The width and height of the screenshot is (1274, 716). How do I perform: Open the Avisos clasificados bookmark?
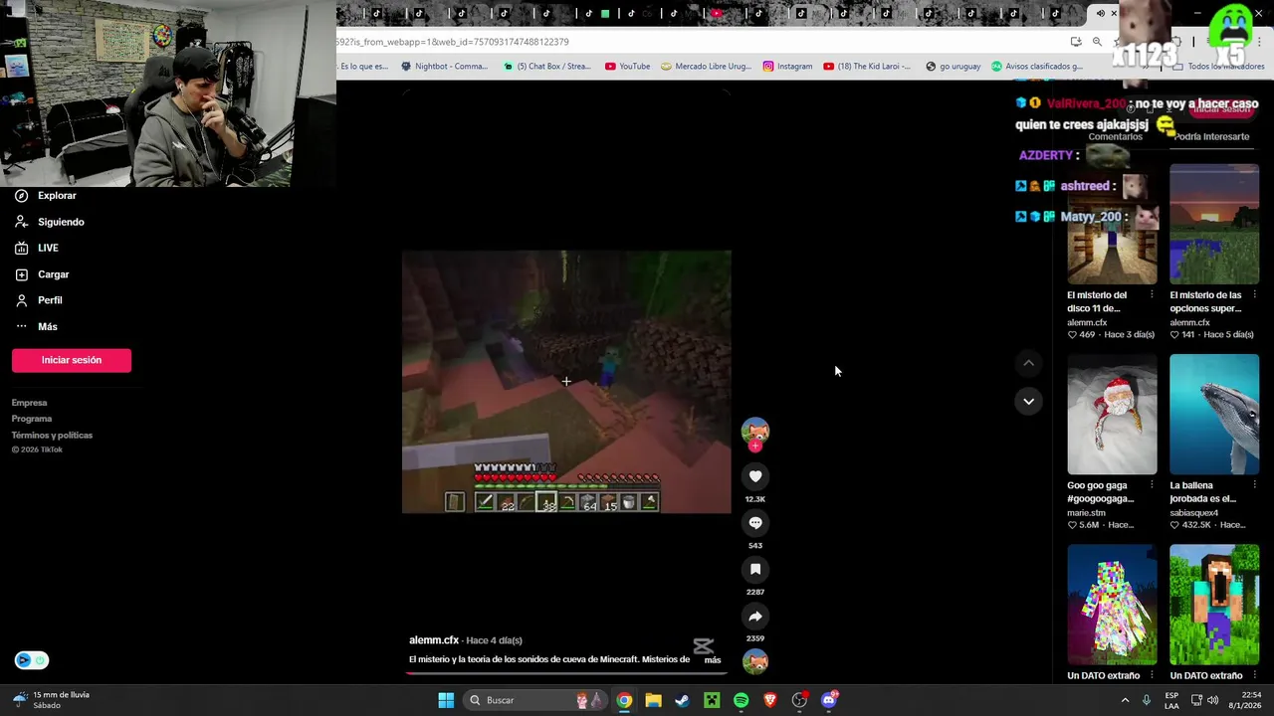(x=1036, y=67)
